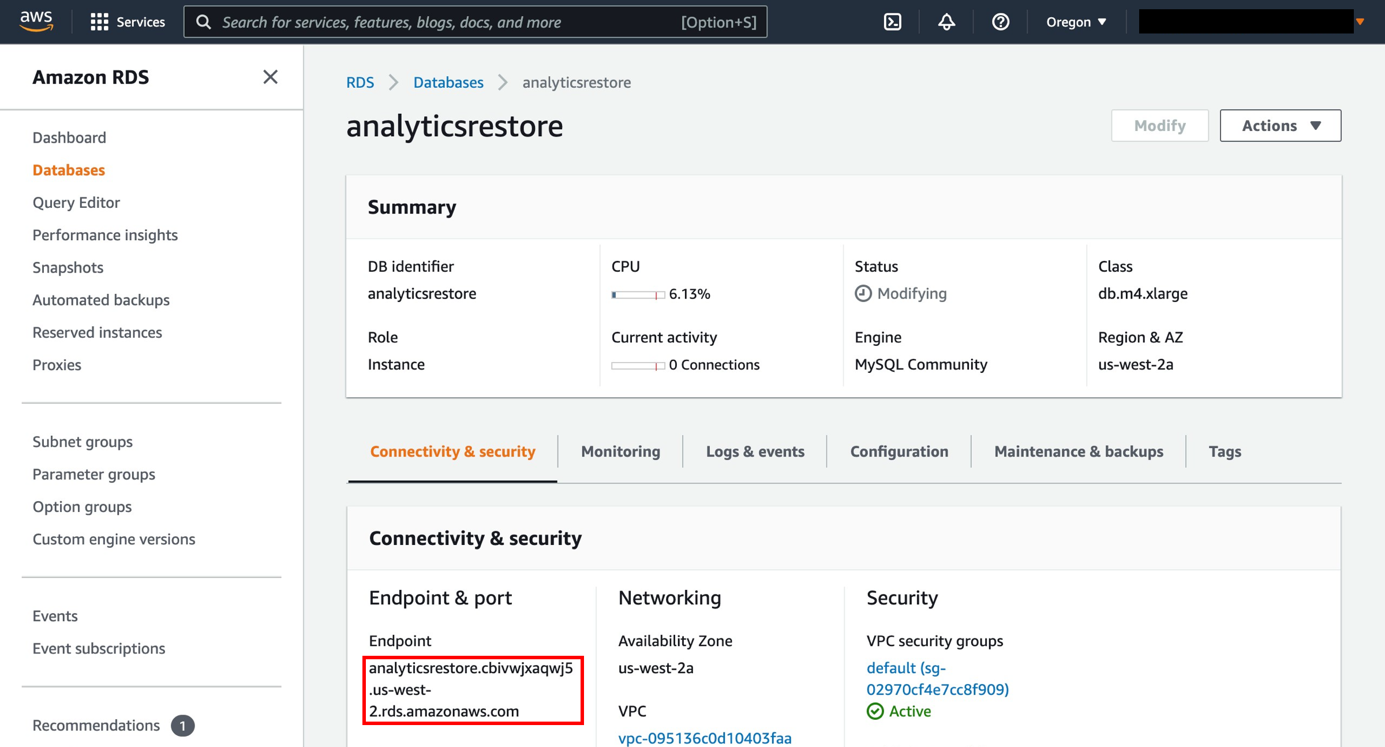Click the Active green check icon
The height and width of the screenshot is (747, 1385).
pos(875,711)
